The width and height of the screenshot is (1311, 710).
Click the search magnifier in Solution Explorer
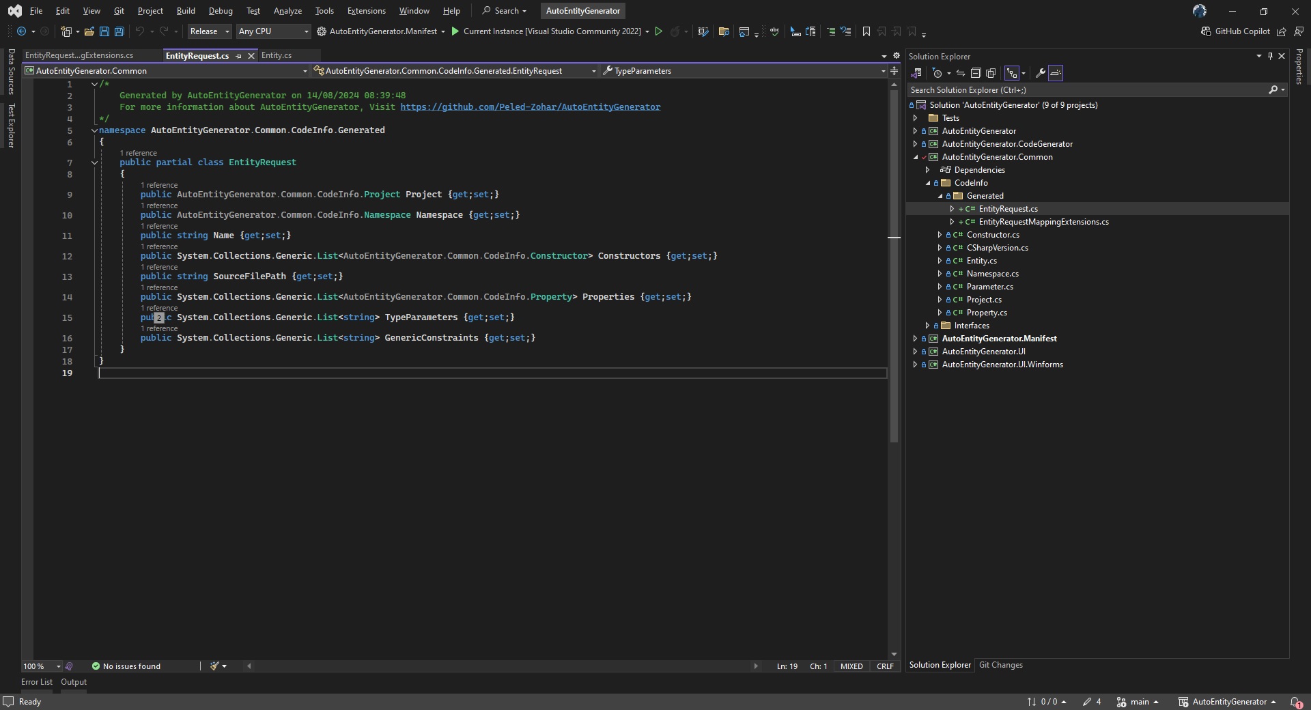click(x=1273, y=90)
